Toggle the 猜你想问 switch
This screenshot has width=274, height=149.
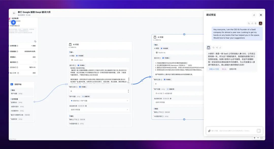[35, 62]
